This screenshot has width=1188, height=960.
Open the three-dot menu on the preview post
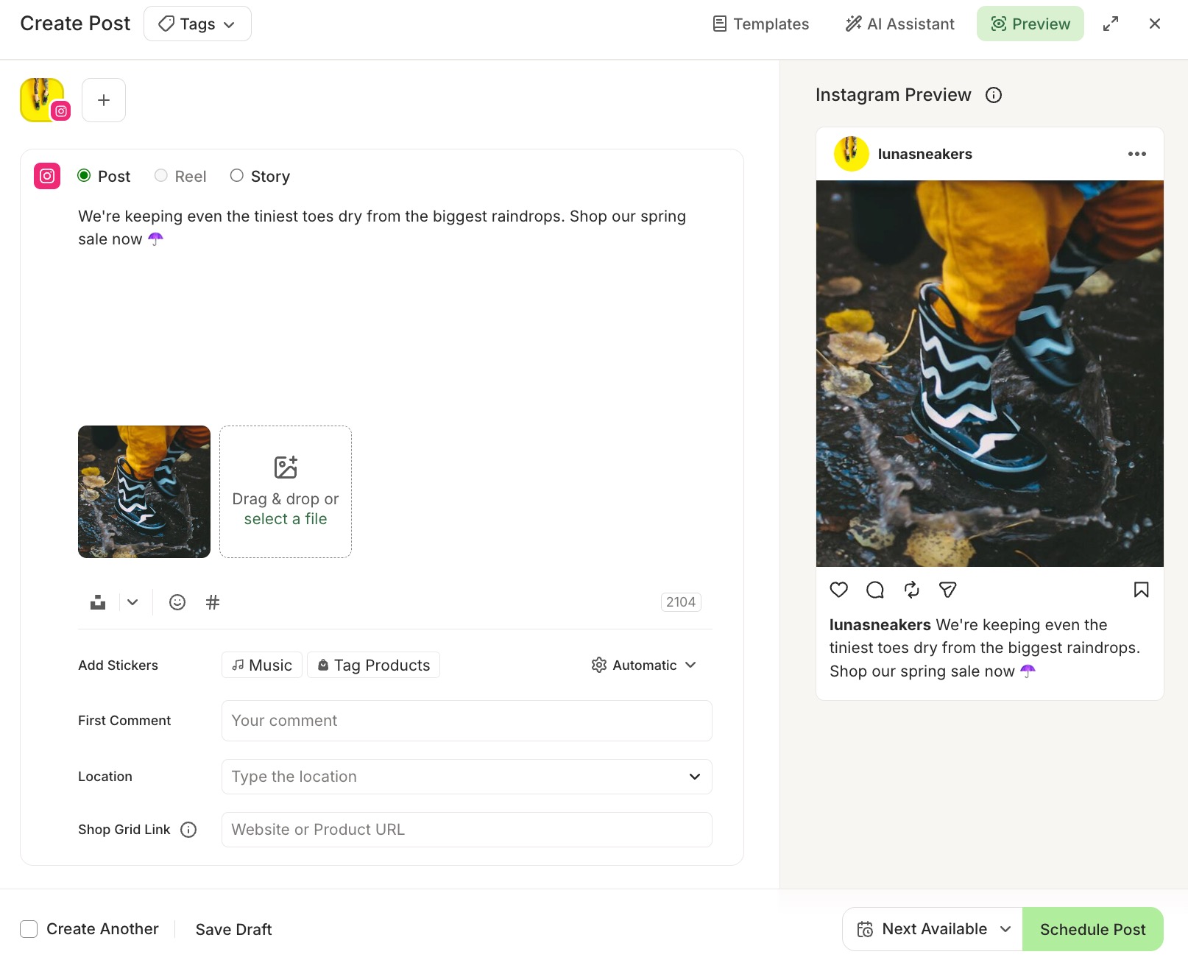coord(1137,154)
